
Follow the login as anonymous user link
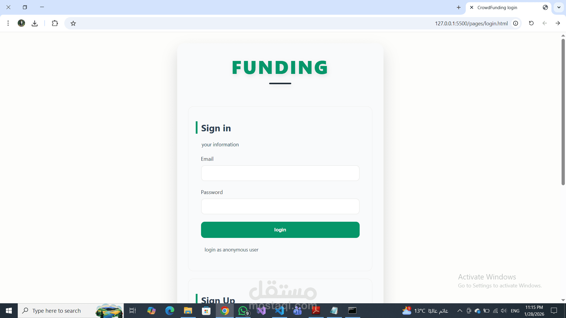click(231, 250)
